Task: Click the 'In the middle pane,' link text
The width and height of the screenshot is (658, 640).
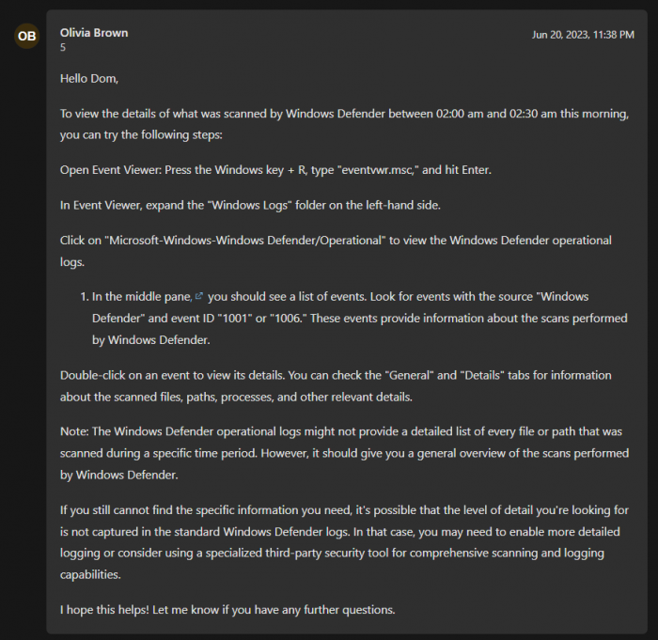Action: (142, 297)
